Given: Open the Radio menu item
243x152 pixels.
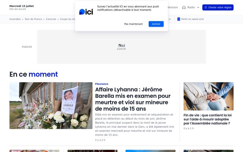Looking at the screenshot, I should [x=191, y=7].
